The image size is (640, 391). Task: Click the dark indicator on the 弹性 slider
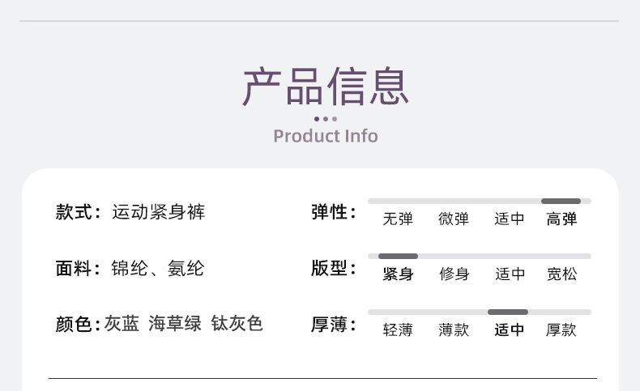pyautogui.click(x=561, y=201)
